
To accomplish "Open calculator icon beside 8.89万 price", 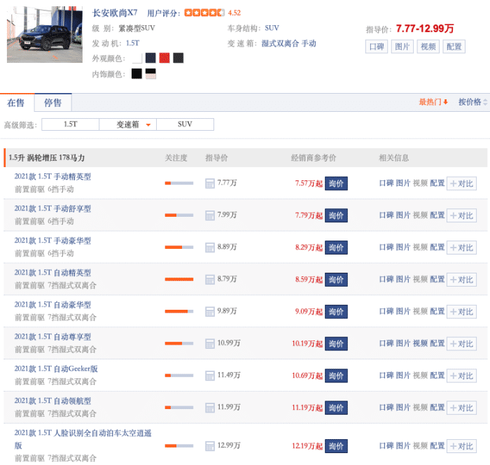I will [x=210, y=248].
